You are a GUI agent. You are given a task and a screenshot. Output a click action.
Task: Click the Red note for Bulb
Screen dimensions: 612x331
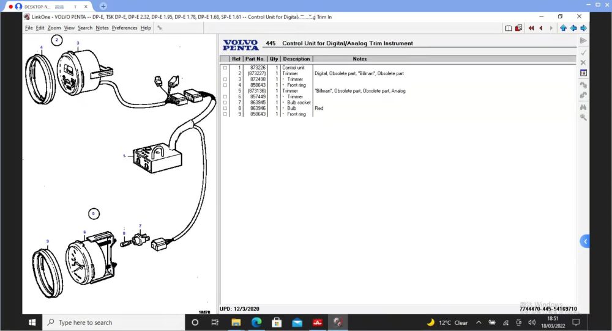point(319,108)
